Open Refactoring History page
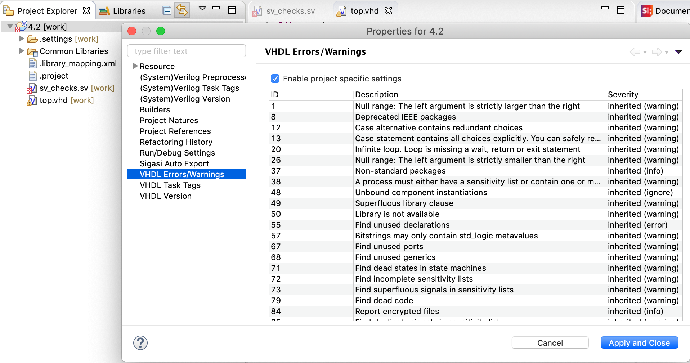Image resolution: width=690 pixels, height=363 pixels. click(x=176, y=142)
